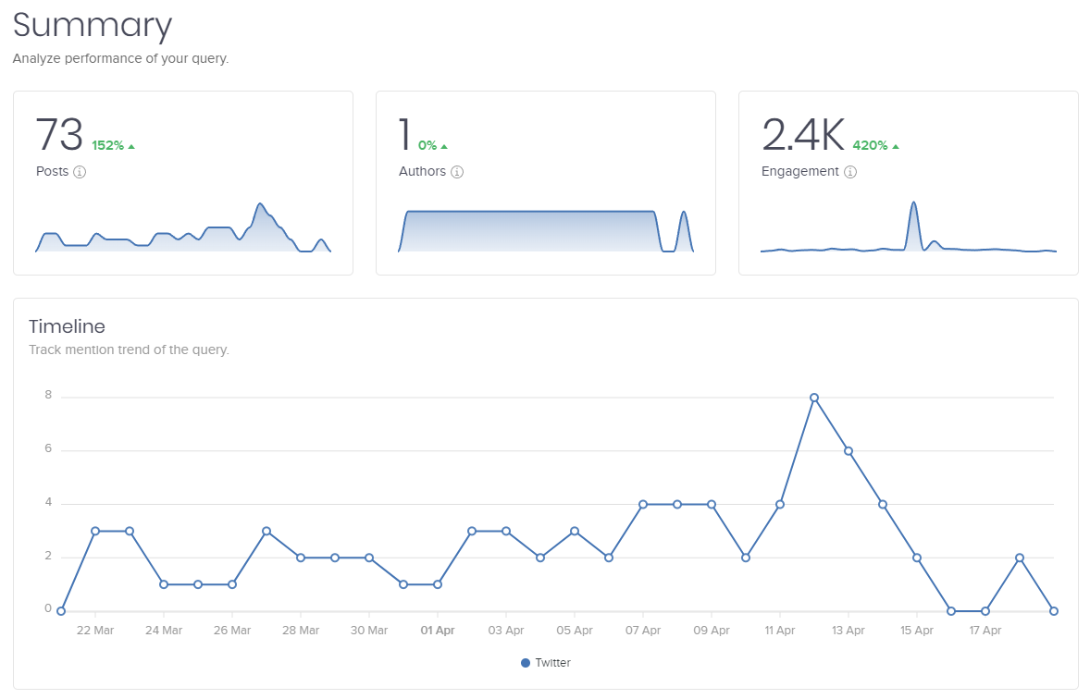This screenshot has width=1090, height=699.
Task: Toggle the Twitter series via legend label
Action: point(552,662)
